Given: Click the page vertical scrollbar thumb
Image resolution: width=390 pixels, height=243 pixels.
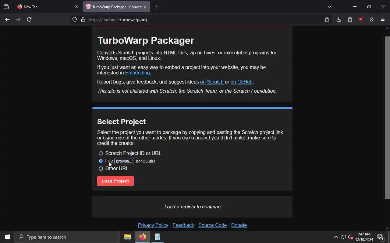Looking at the screenshot, I should tap(387, 118).
